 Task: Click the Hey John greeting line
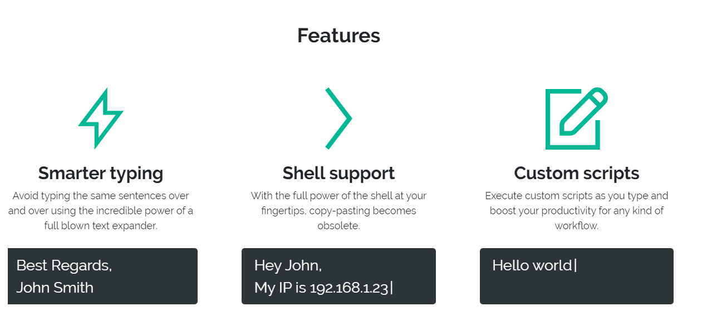pyautogui.click(x=288, y=265)
